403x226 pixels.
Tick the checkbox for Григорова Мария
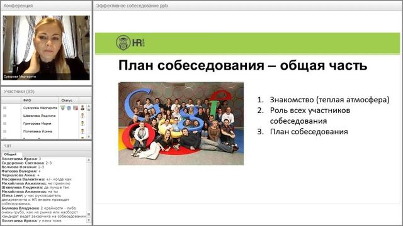click(x=4, y=124)
